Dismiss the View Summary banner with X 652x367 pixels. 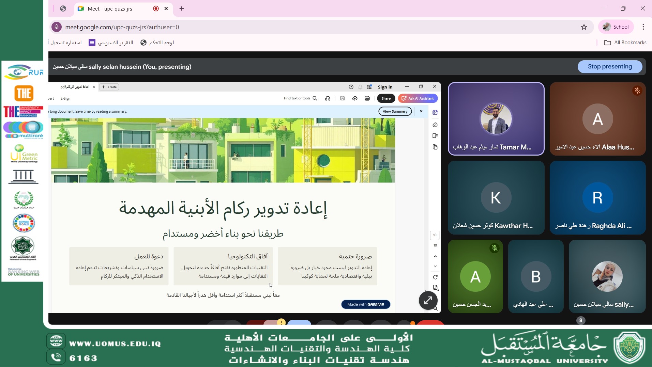tap(421, 111)
